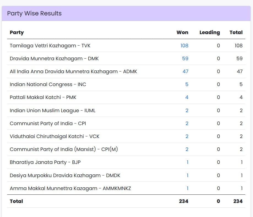Click the Won column header
This screenshot has height=217, width=253.
pos(182,32)
